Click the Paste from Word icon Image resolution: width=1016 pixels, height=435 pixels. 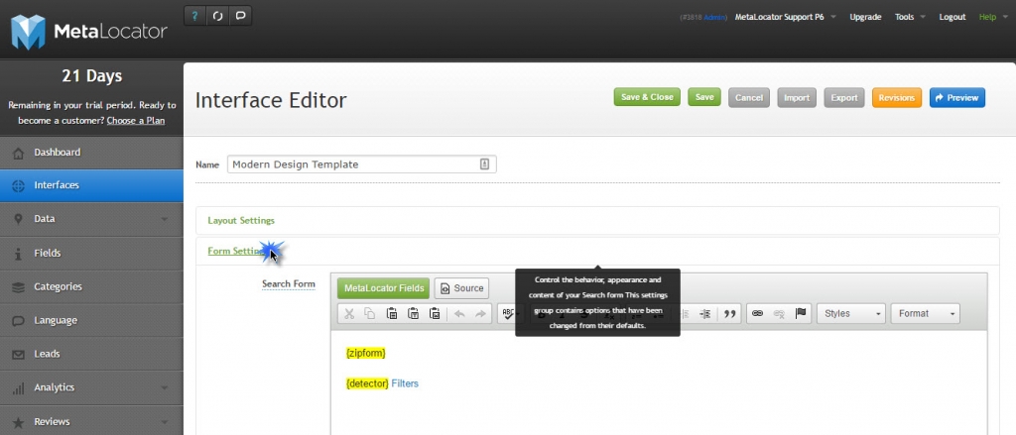click(435, 313)
